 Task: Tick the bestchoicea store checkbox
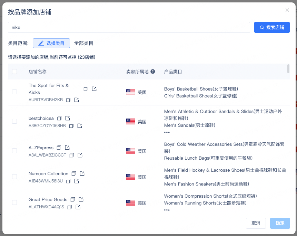click(x=14, y=121)
